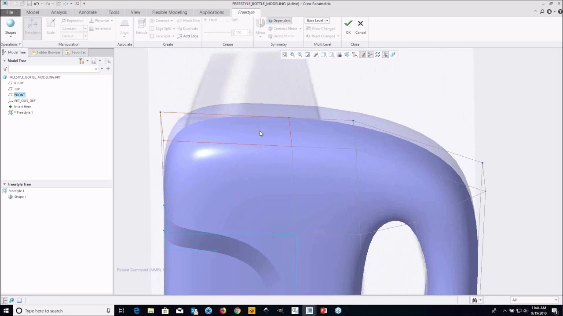Image resolution: width=563 pixels, height=316 pixels.
Task: Collapse the Freestyle Tree section
Action: 4,184
